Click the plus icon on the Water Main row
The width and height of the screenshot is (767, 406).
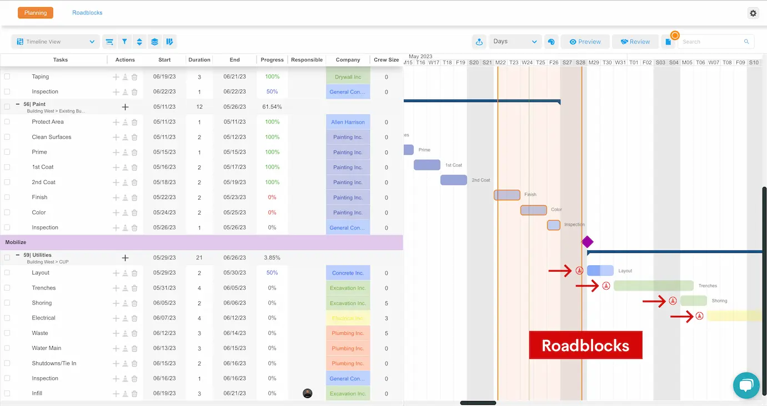click(116, 348)
